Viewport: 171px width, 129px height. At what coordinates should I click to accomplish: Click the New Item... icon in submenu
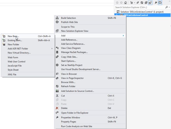click(x=4, y=36)
